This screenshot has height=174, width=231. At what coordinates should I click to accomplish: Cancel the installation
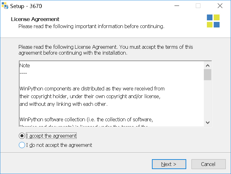[x=208, y=164]
